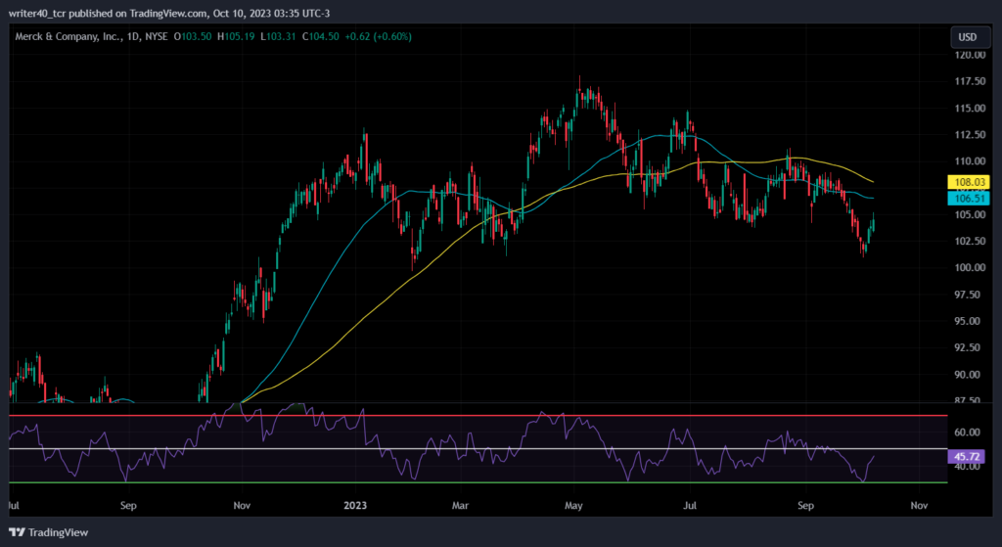Screen dimensions: 1002x547
Task: Click the 92.50 price axis label
Action: (x=970, y=347)
